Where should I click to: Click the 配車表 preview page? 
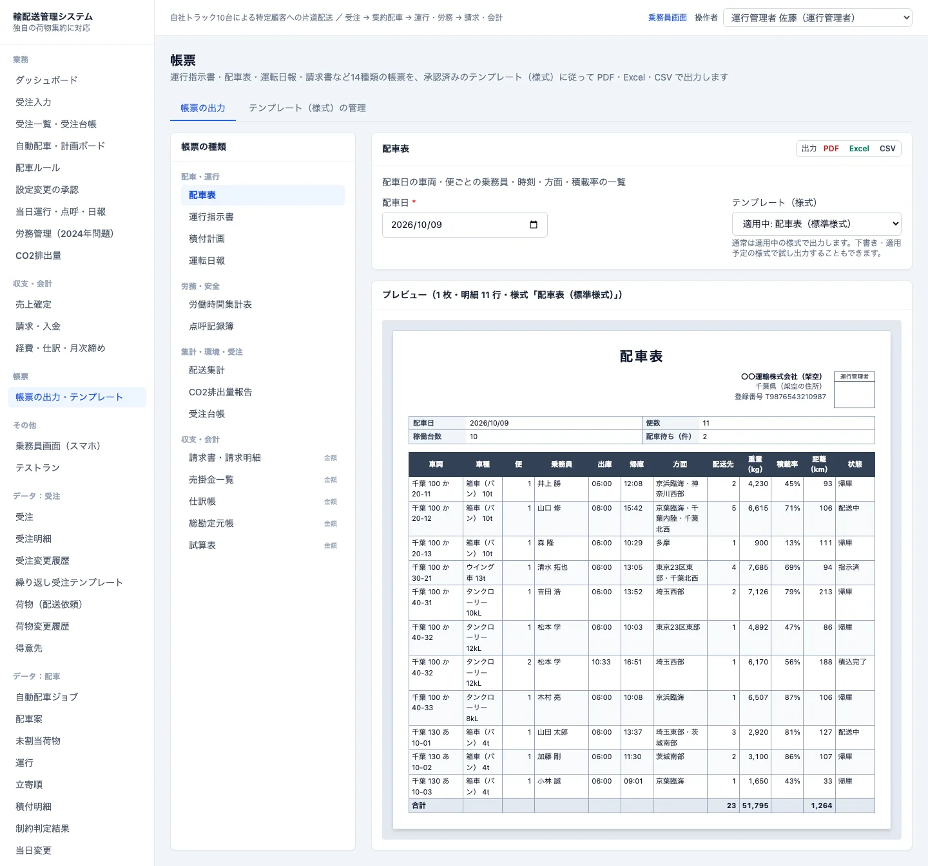pyautogui.click(x=642, y=579)
